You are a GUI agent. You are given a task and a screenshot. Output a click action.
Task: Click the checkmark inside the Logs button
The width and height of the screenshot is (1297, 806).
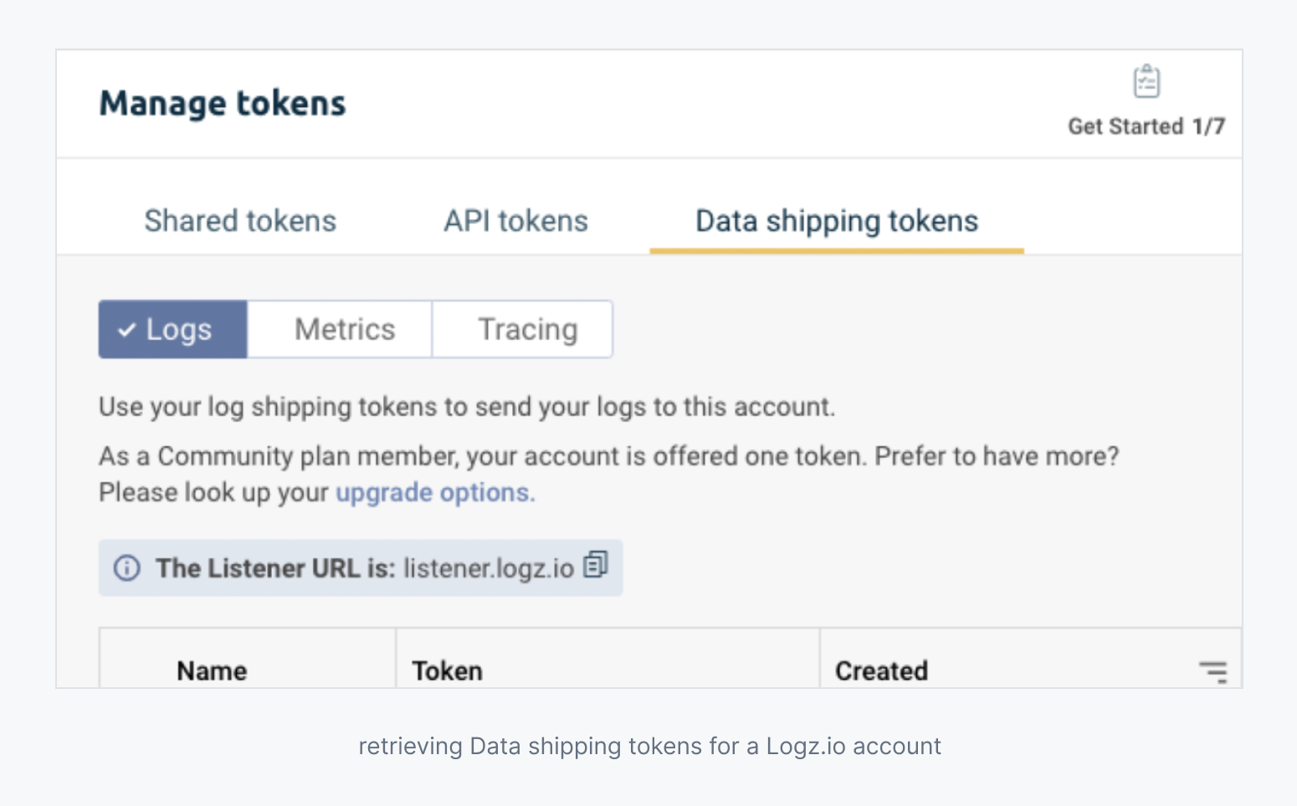tap(126, 330)
